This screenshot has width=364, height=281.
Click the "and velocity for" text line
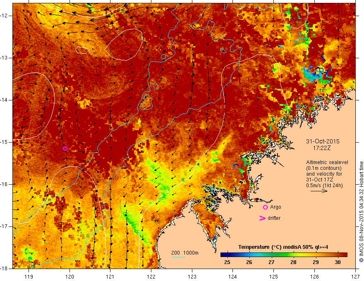[324, 174]
